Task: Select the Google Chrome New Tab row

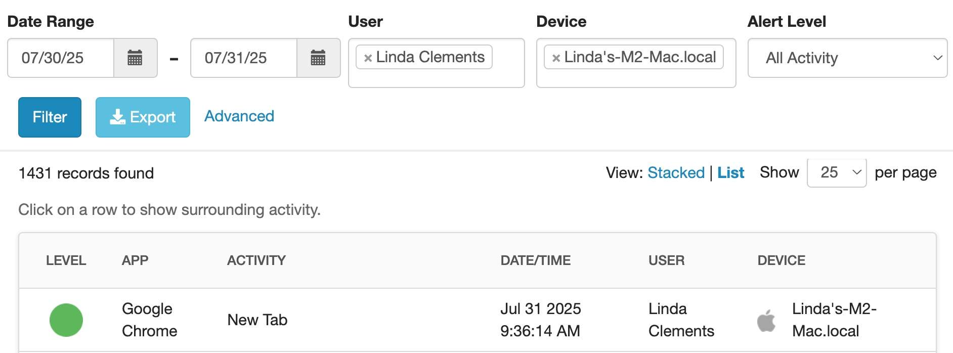Action: click(x=477, y=320)
